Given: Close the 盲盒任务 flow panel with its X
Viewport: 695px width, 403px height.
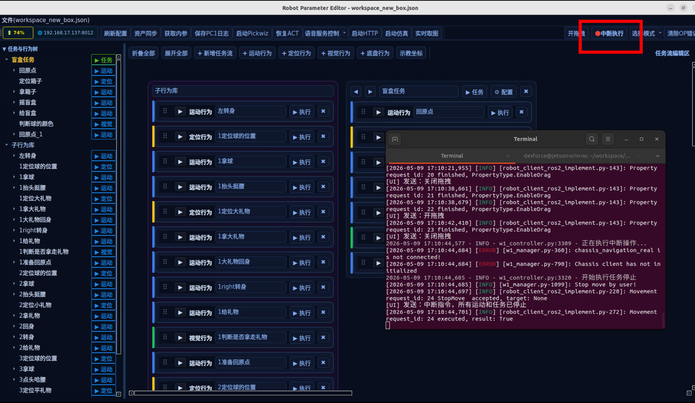Looking at the screenshot, I should point(526,92).
